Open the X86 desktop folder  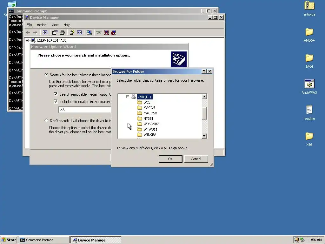click(309, 139)
